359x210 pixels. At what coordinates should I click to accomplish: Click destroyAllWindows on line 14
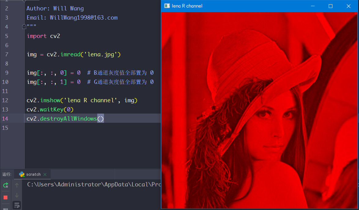click(68, 118)
